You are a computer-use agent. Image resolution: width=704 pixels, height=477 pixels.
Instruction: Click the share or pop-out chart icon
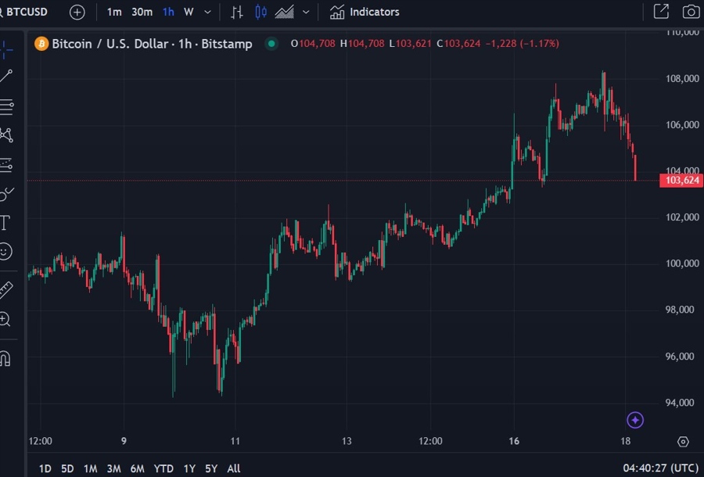pyautogui.click(x=661, y=12)
